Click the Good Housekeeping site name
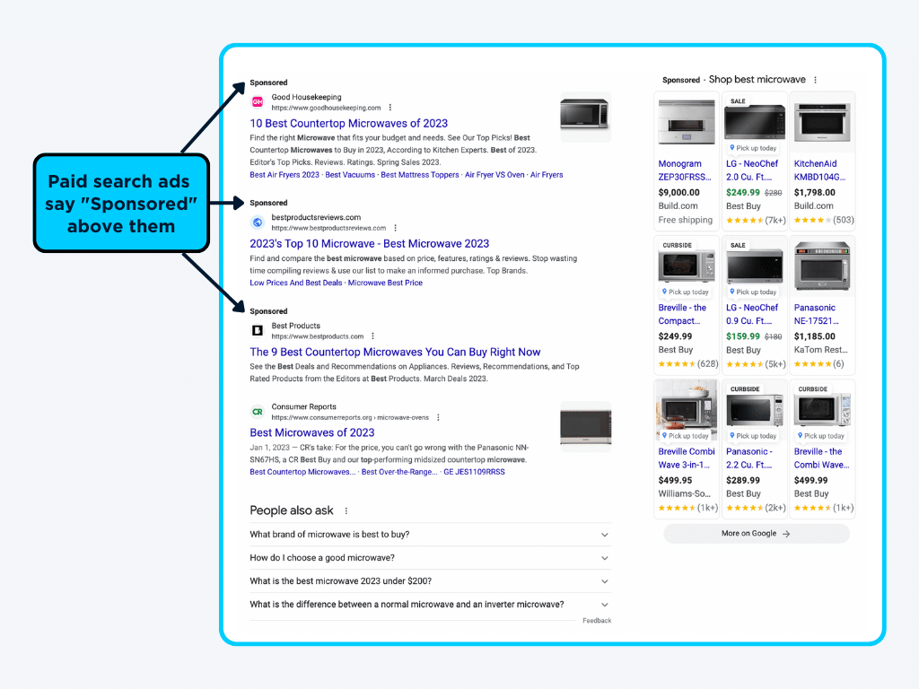 point(306,97)
